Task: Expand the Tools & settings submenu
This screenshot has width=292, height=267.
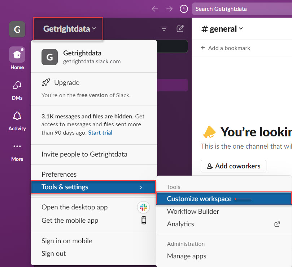Action: tap(93, 187)
